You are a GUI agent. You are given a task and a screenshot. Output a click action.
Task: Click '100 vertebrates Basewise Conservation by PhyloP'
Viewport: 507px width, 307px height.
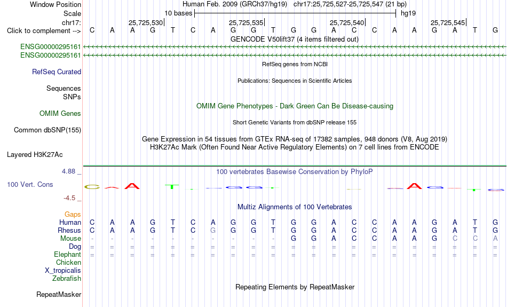295,172
